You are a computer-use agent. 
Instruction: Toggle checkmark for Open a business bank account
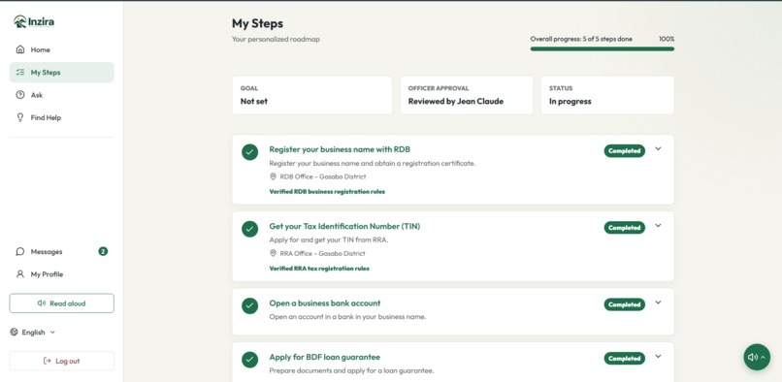(x=250, y=305)
